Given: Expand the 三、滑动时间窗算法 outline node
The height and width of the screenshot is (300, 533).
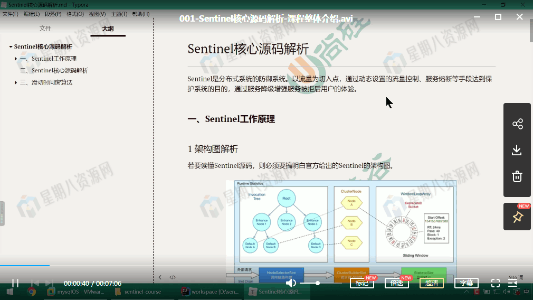Looking at the screenshot, I should [x=16, y=82].
